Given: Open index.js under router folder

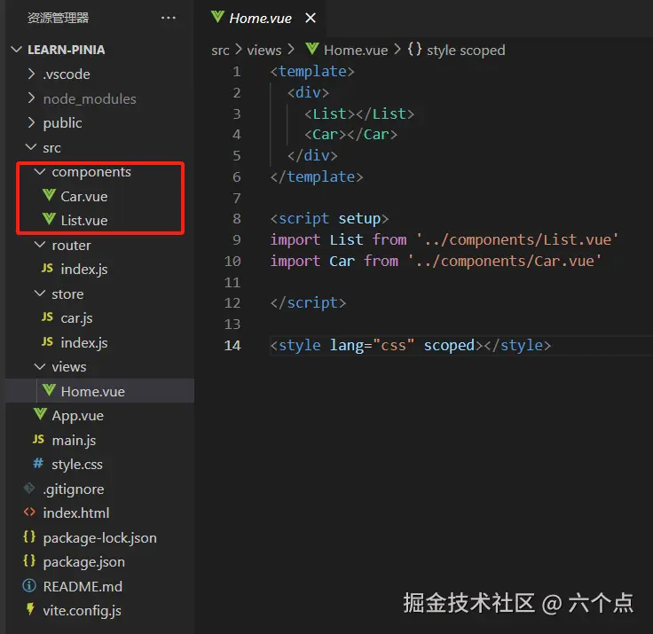Looking at the screenshot, I should tap(84, 270).
